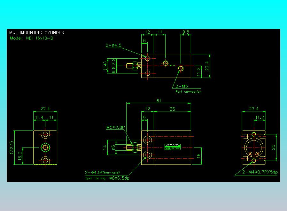
Task: Select the '2-ø4.5' leader text in top view
Action: click(113, 45)
